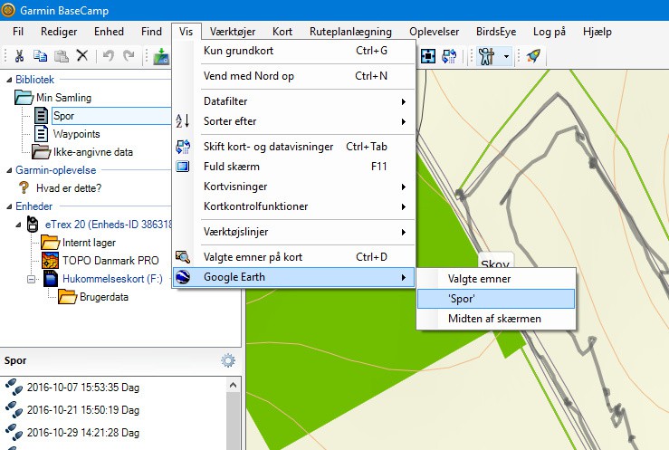The image size is (669, 450).
Task: Choose Vend med Nord op
Action: pos(294,76)
